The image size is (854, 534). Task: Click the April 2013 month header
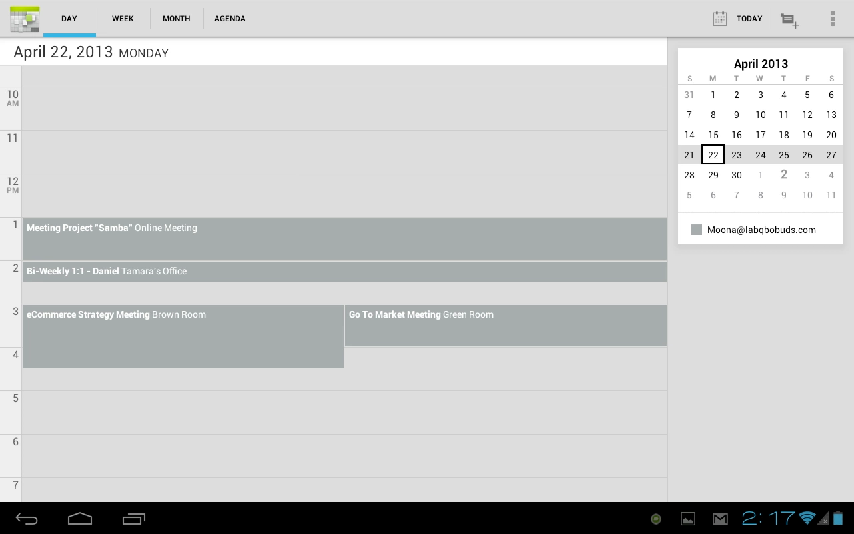click(761, 64)
